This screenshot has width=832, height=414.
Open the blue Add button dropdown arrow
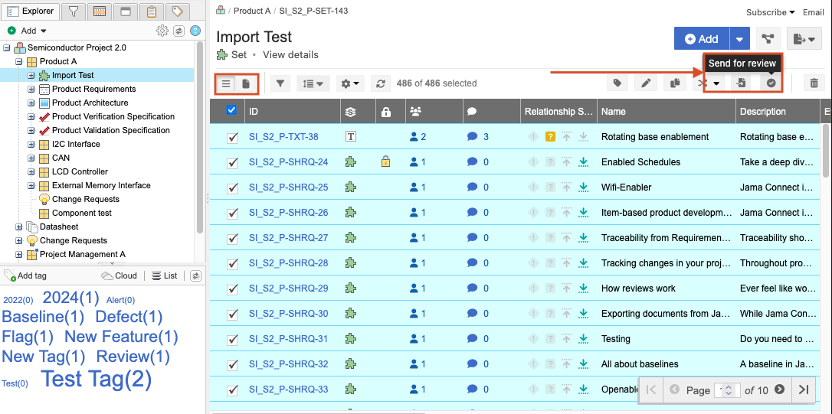739,39
